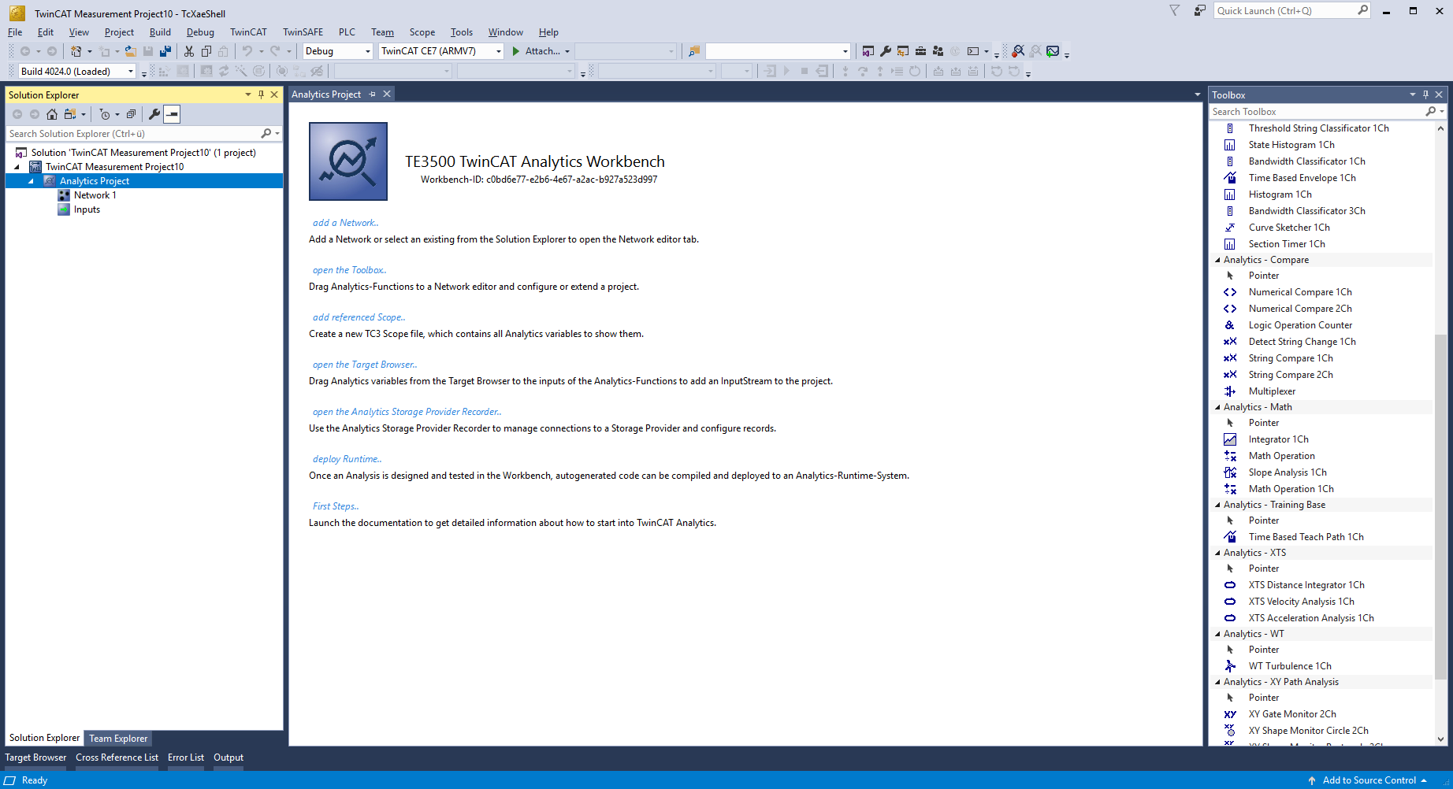Click the Find in Files icon
Image resolution: width=1453 pixels, height=789 pixels.
click(694, 51)
